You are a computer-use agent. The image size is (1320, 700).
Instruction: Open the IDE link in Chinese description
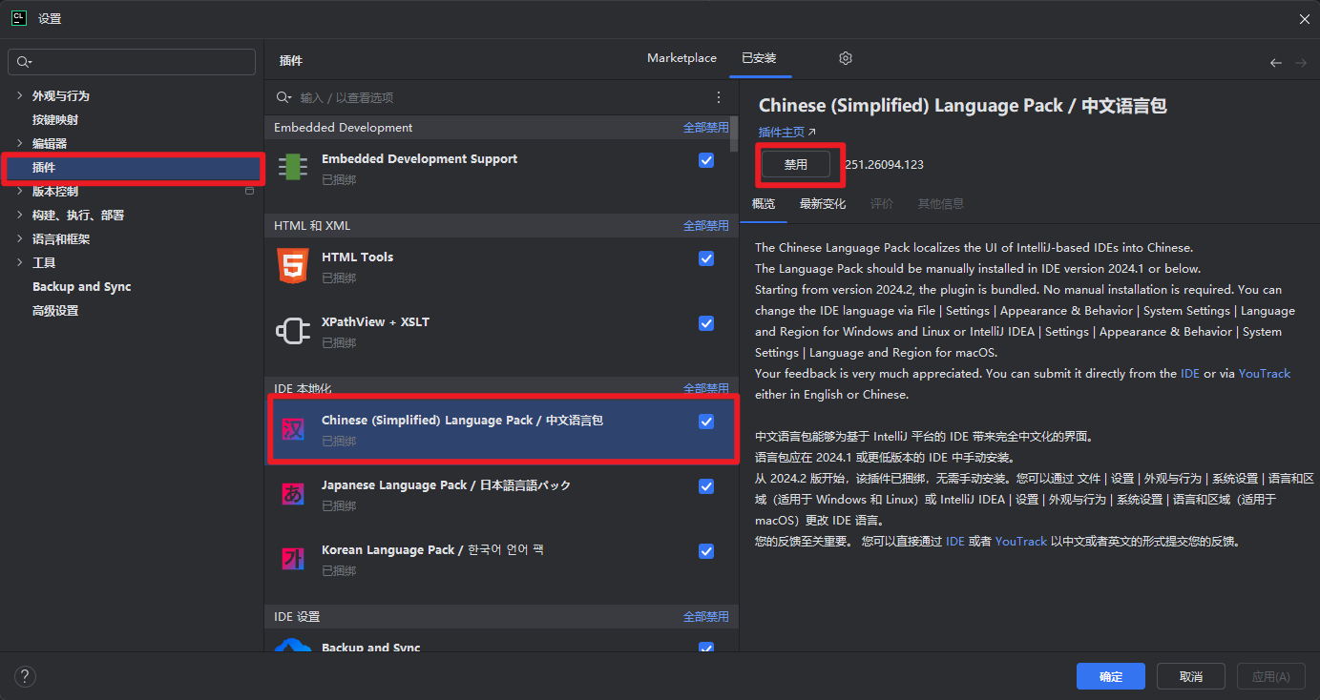pyautogui.click(x=955, y=541)
